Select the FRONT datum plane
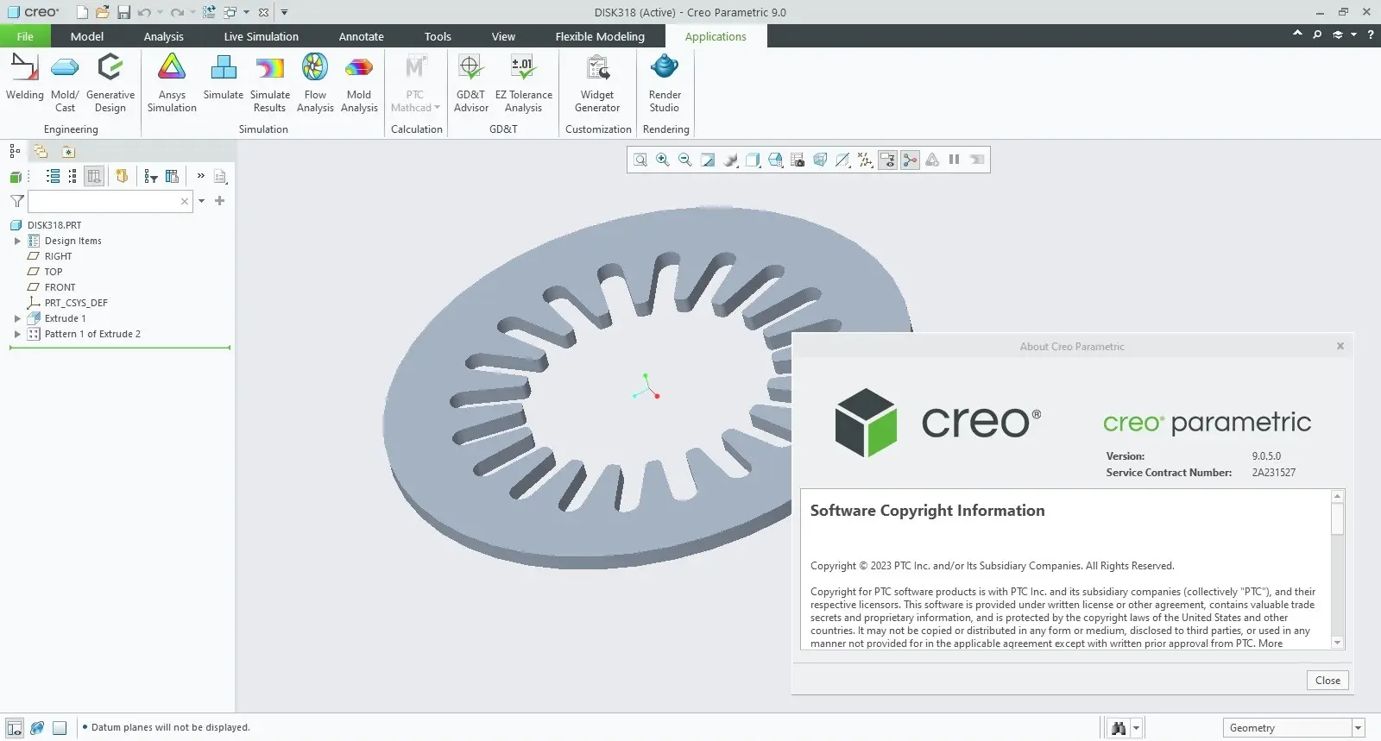 coord(60,287)
